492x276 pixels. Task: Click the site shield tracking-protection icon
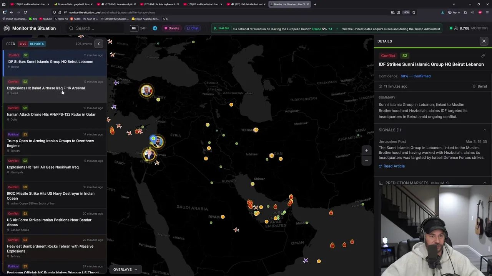[x=54, y=12]
